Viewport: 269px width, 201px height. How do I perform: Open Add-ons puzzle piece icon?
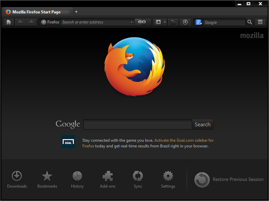tap(108, 180)
